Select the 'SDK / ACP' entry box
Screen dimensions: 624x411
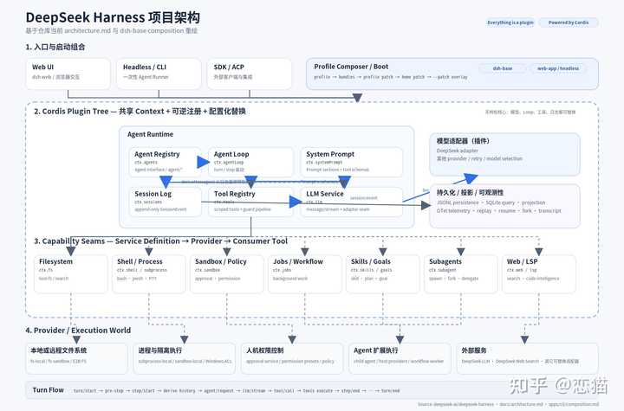pos(250,74)
